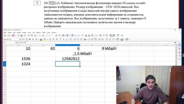Screen dimensions: 184x104
Task: Open the Формат menu
Action: [24, 33]
